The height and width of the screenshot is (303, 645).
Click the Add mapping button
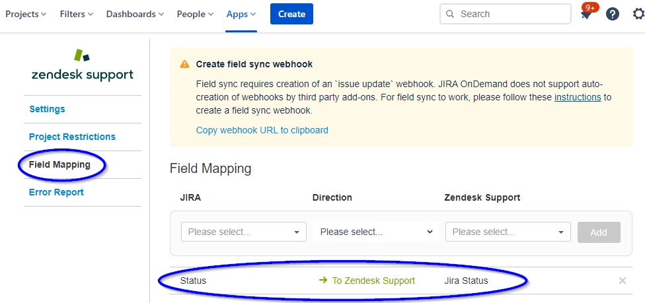[x=599, y=232]
